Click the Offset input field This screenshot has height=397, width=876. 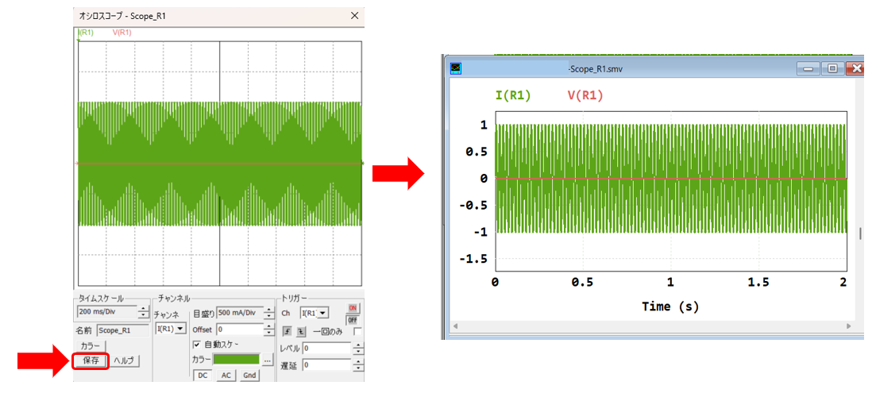tap(239, 329)
